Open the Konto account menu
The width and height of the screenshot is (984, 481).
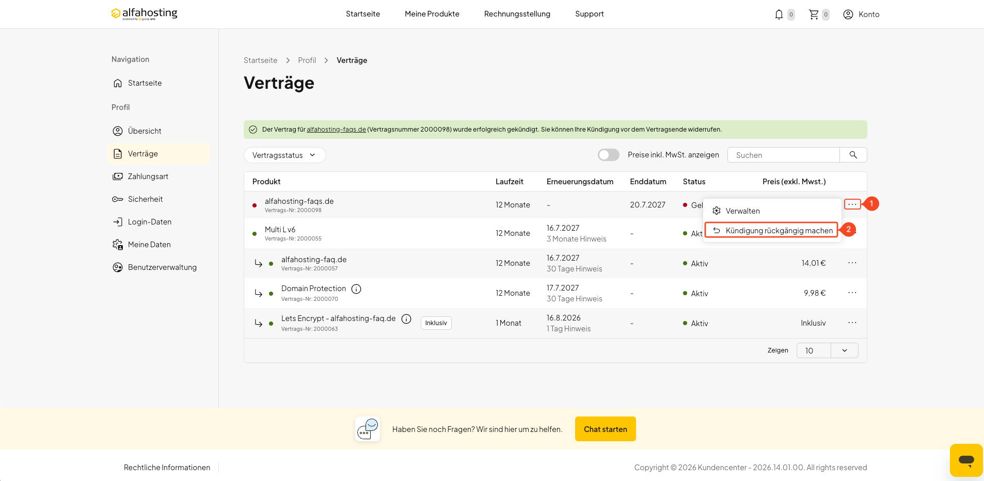tap(861, 14)
